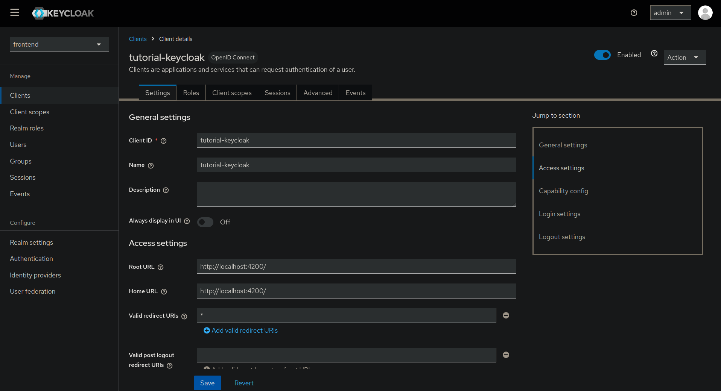Open Groups in the sidebar
This screenshot has height=391, width=721.
click(59, 161)
